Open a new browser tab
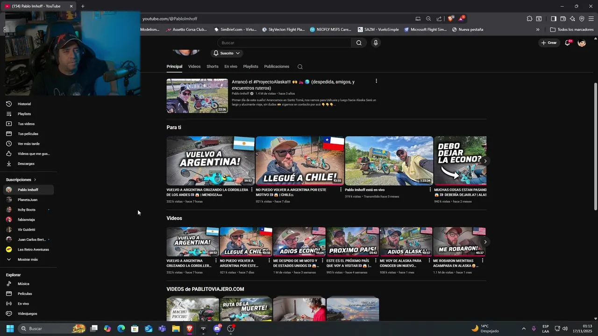The width and height of the screenshot is (598, 336). (83, 6)
